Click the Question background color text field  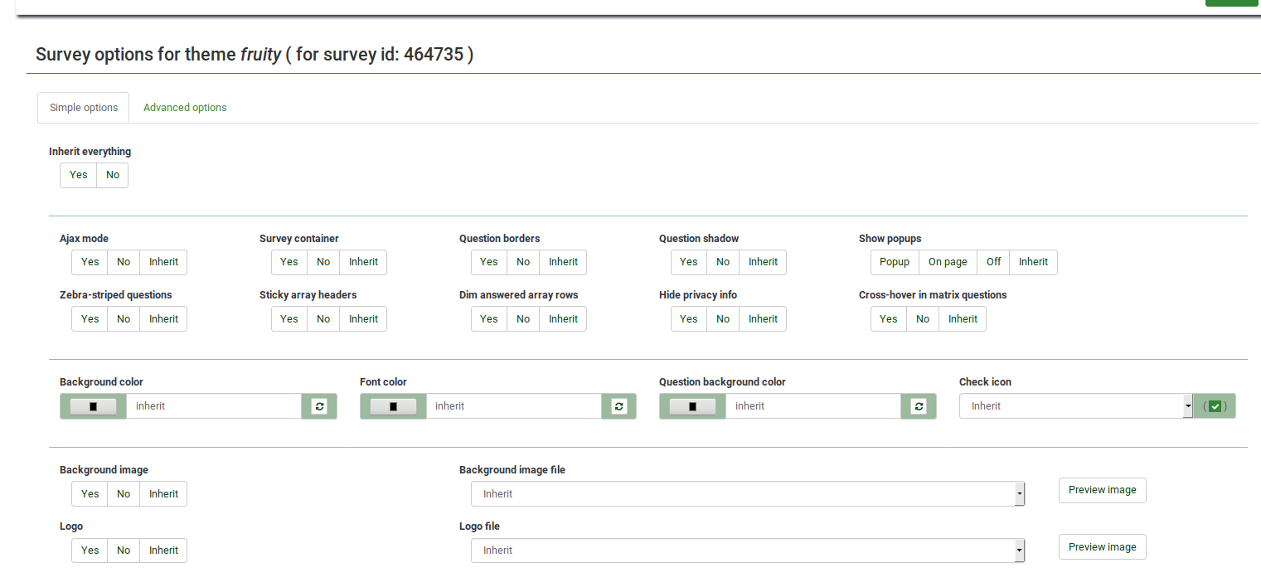click(812, 406)
